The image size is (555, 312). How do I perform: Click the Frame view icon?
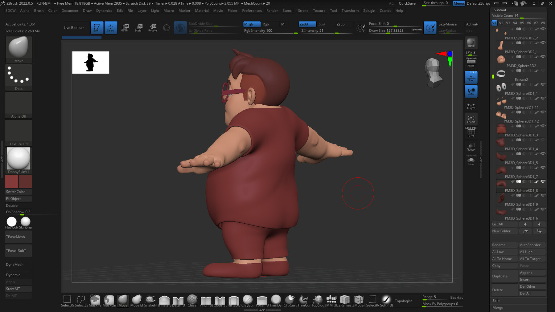click(x=471, y=119)
